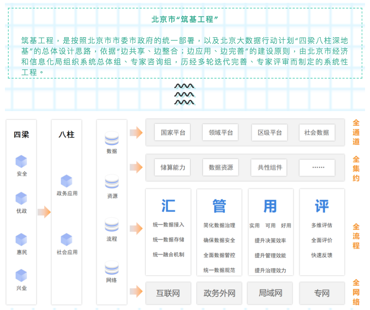The height and width of the screenshot is (310, 370).
Task: Select the 全通道 label
Action: (356, 133)
